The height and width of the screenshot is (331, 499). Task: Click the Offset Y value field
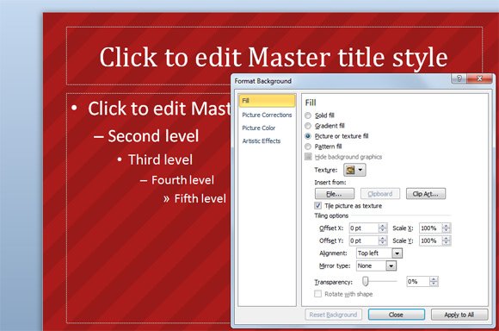coord(364,240)
